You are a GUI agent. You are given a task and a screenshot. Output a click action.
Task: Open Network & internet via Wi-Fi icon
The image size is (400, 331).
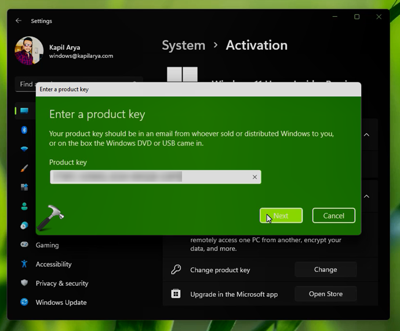(24, 149)
